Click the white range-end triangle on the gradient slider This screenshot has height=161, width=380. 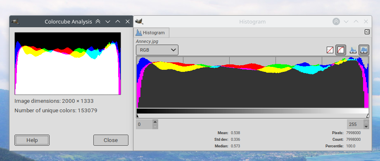coord(367,116)
